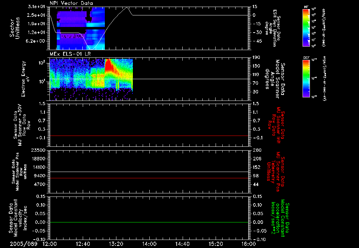Click the 3.1e+01 sector tick value
Viewport: 359px width, 248px height.
pos(36,7)
